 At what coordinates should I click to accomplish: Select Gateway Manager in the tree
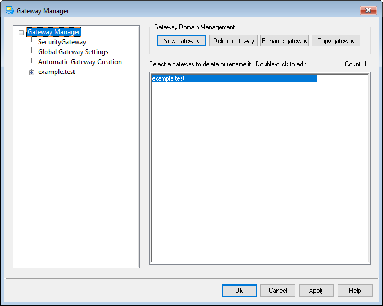click(x=54, y=32)
